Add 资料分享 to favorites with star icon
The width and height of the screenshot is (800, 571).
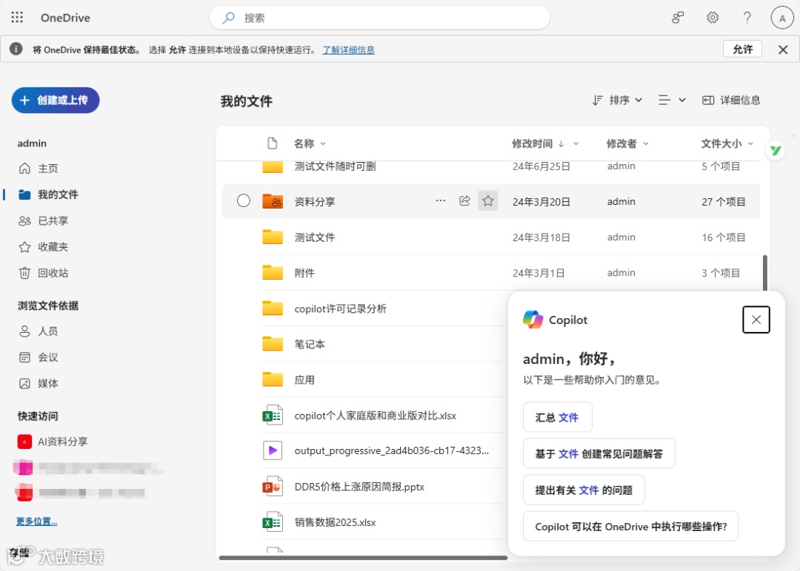click(x=487, y=200)
